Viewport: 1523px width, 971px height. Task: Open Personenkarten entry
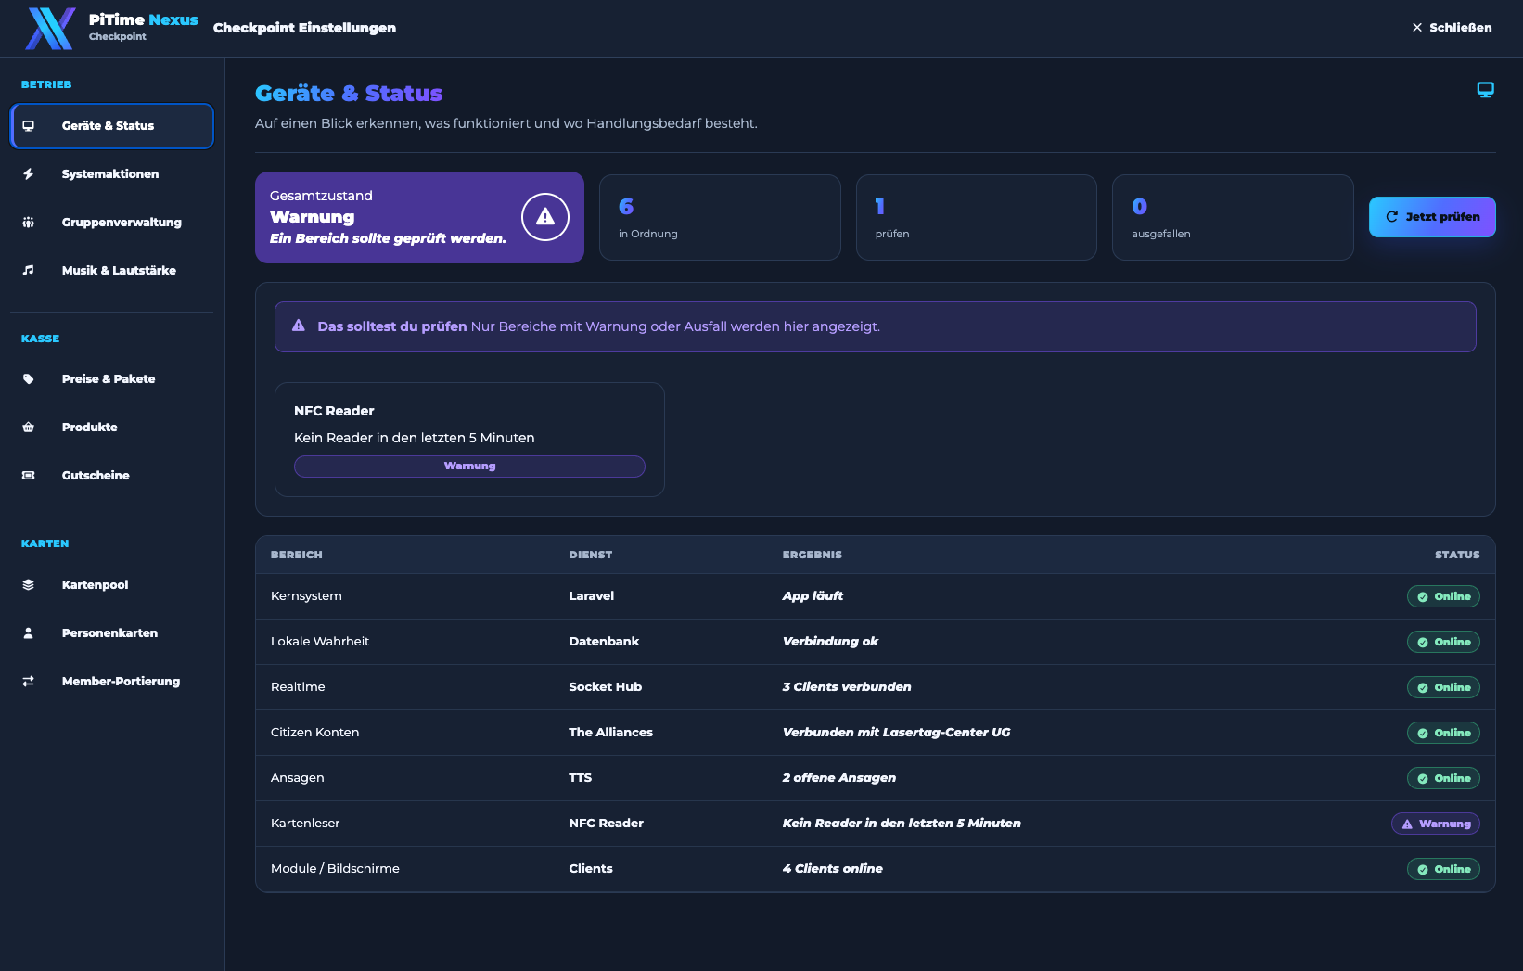pos(112,633)
